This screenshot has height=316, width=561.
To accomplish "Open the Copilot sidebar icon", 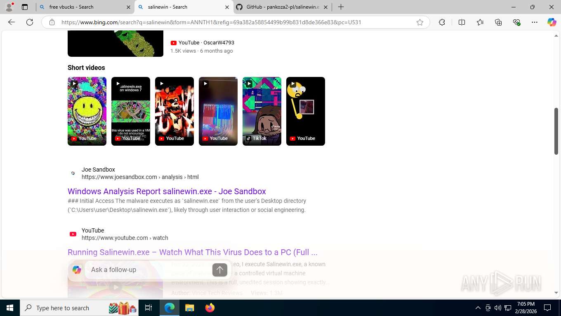I will 552,22.
